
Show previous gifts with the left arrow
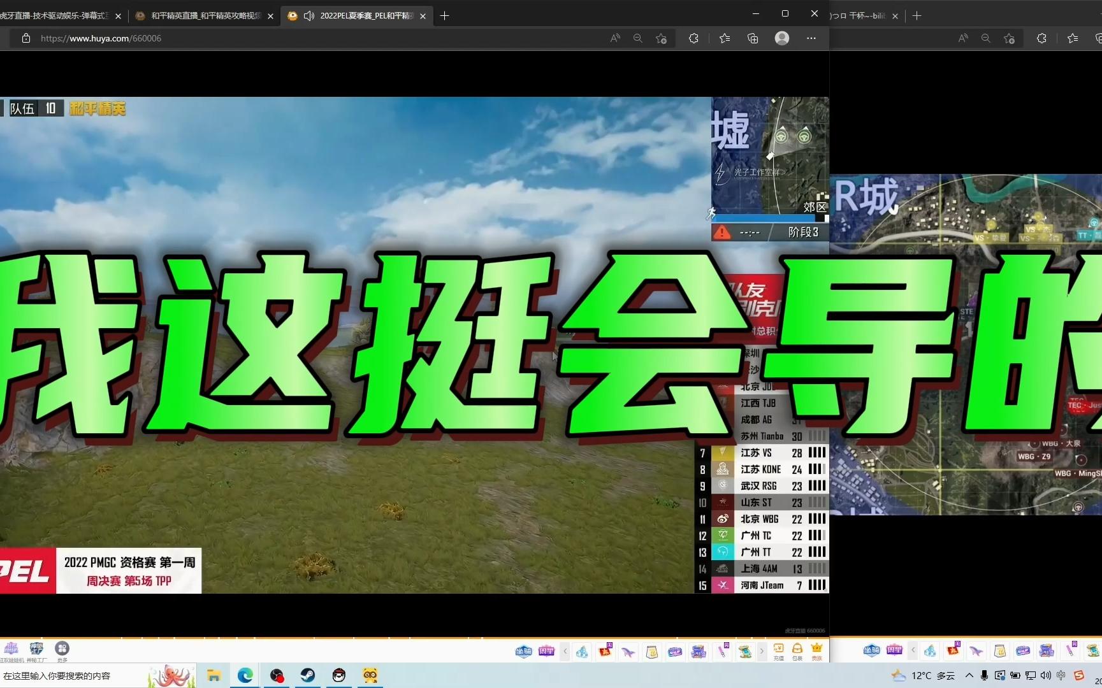pyautogui.click(x=565, y=651)
